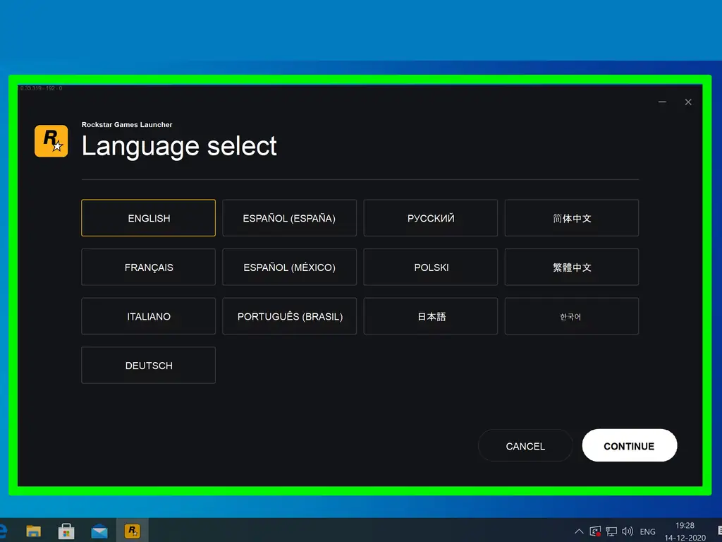Choose ESPAÑOL (MÉXICO) language
The width and height of the screenshot is (722, 542).
[x=289, y=267]
